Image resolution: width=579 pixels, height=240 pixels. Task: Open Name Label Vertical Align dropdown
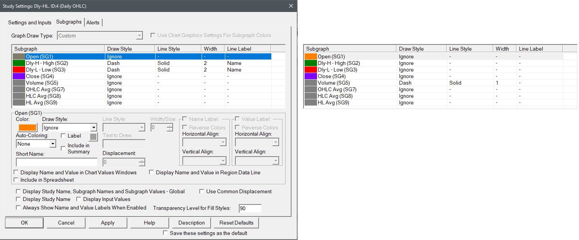point(204,160)
